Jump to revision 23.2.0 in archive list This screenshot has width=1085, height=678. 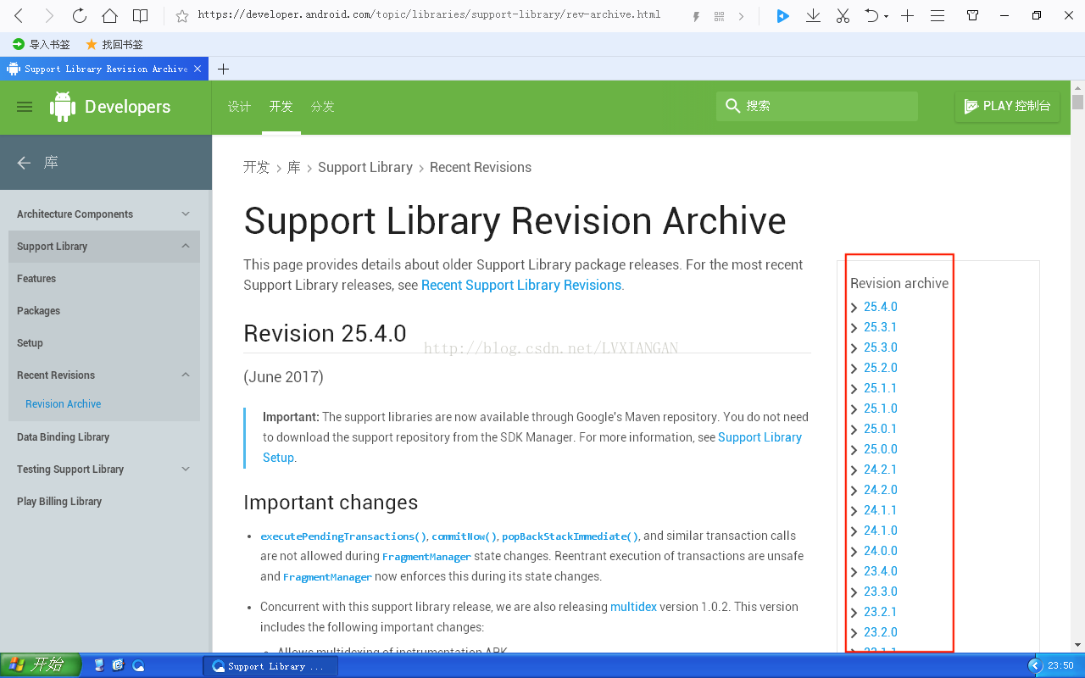tap(880, 632)
